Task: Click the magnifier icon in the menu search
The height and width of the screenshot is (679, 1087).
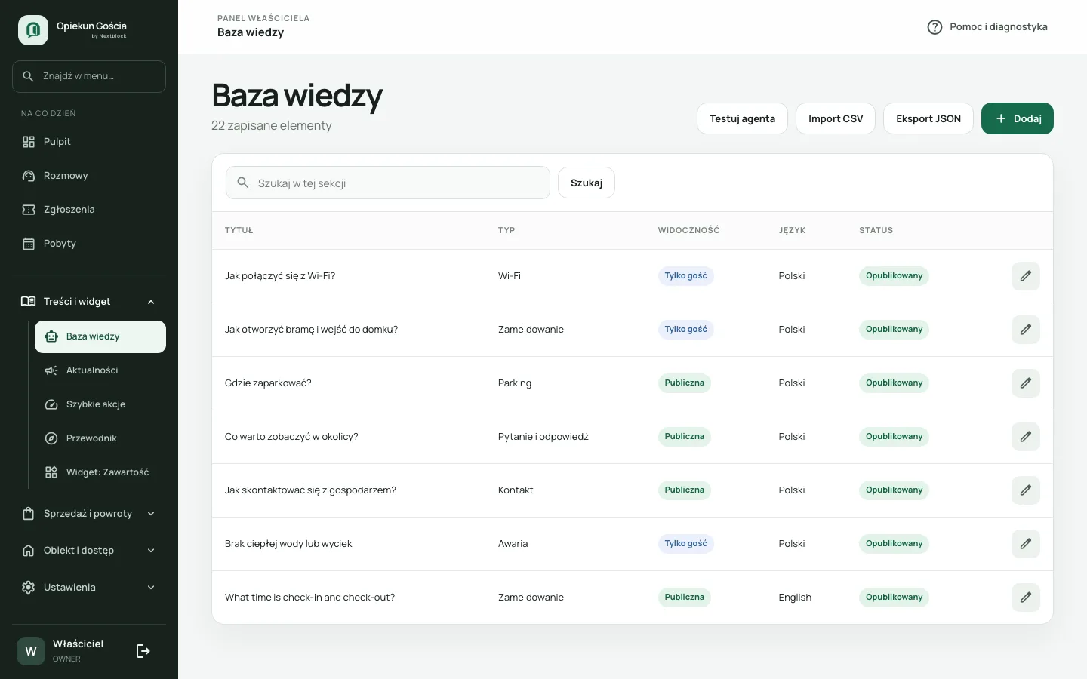Action: 28,76
